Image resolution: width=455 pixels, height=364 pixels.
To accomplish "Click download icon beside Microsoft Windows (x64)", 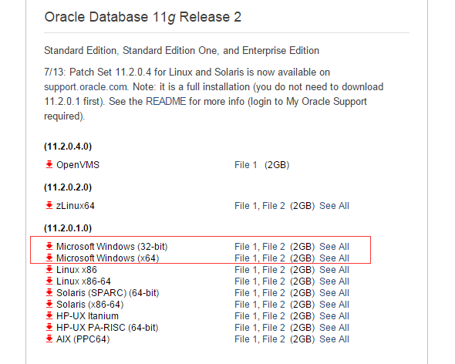I will [49, 258].
